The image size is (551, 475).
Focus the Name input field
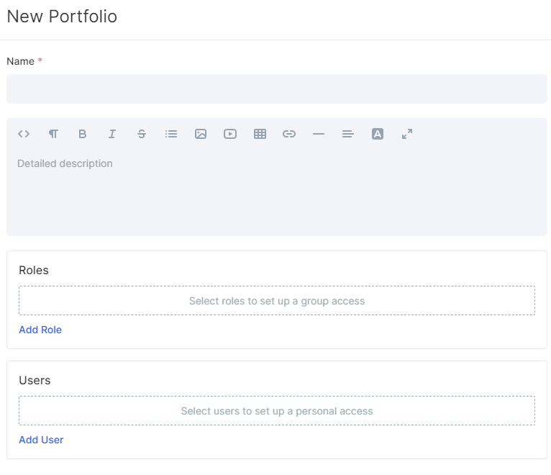277,89
